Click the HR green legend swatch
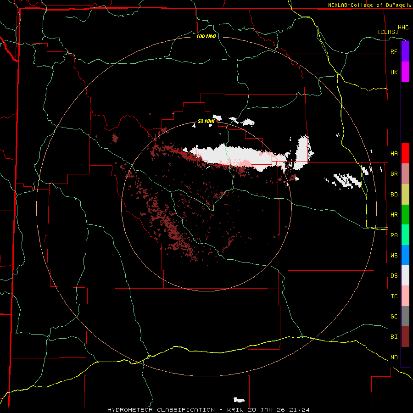 click(x=405, y=215)
